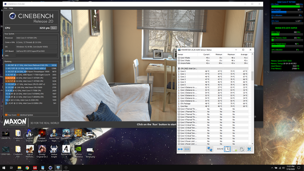
Task: Select the i7-10750H ranking row scoring 3253
Action: tap(31, 78)
